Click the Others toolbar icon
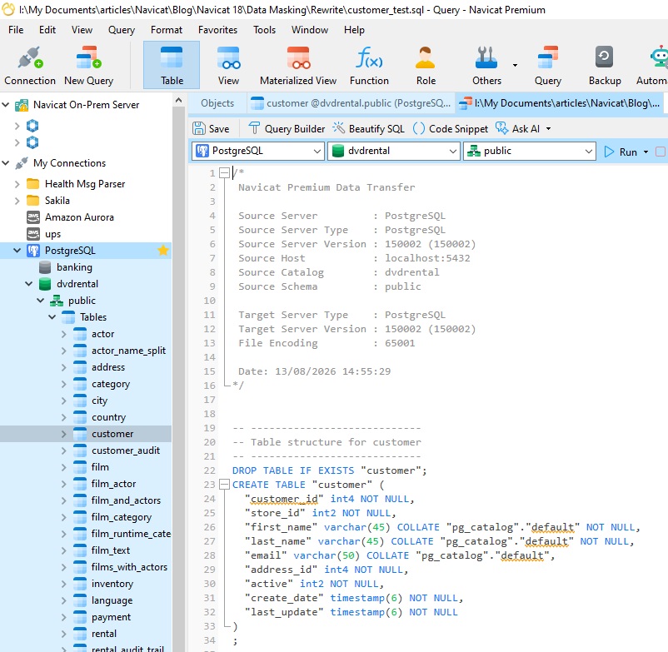The image size is (668, 652). pos(486,65)
